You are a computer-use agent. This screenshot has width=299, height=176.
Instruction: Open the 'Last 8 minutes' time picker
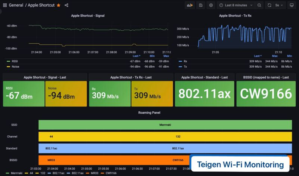(236, 5)
